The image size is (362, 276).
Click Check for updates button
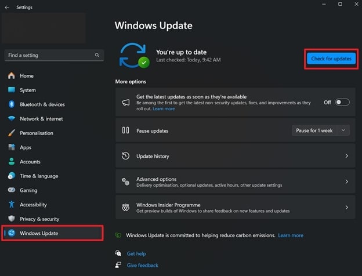coord(331,59)
